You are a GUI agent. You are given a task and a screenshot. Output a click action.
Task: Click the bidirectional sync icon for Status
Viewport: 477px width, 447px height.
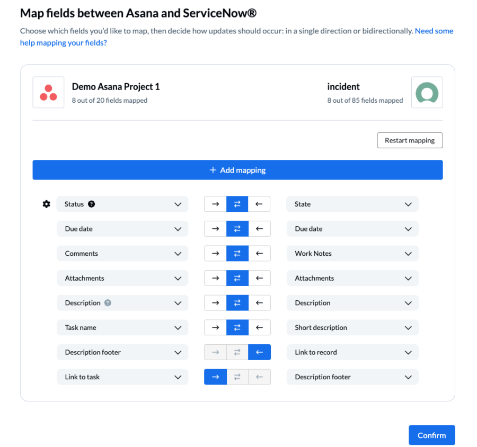coord(237,204)
